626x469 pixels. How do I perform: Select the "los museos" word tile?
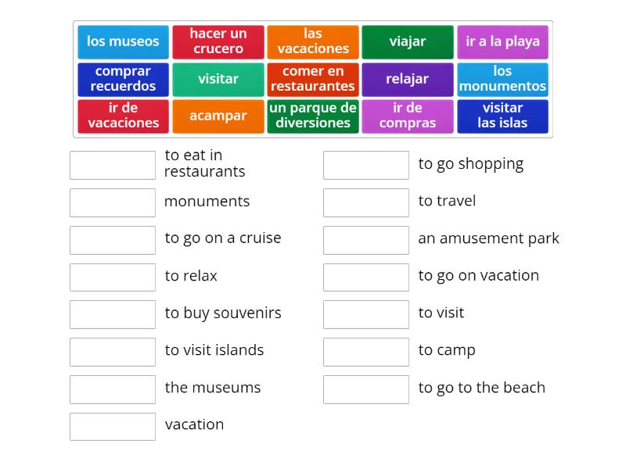pos(123,42)
